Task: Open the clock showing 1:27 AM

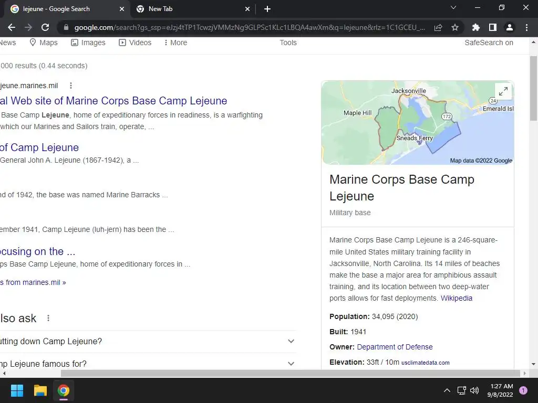Action: 500,390
